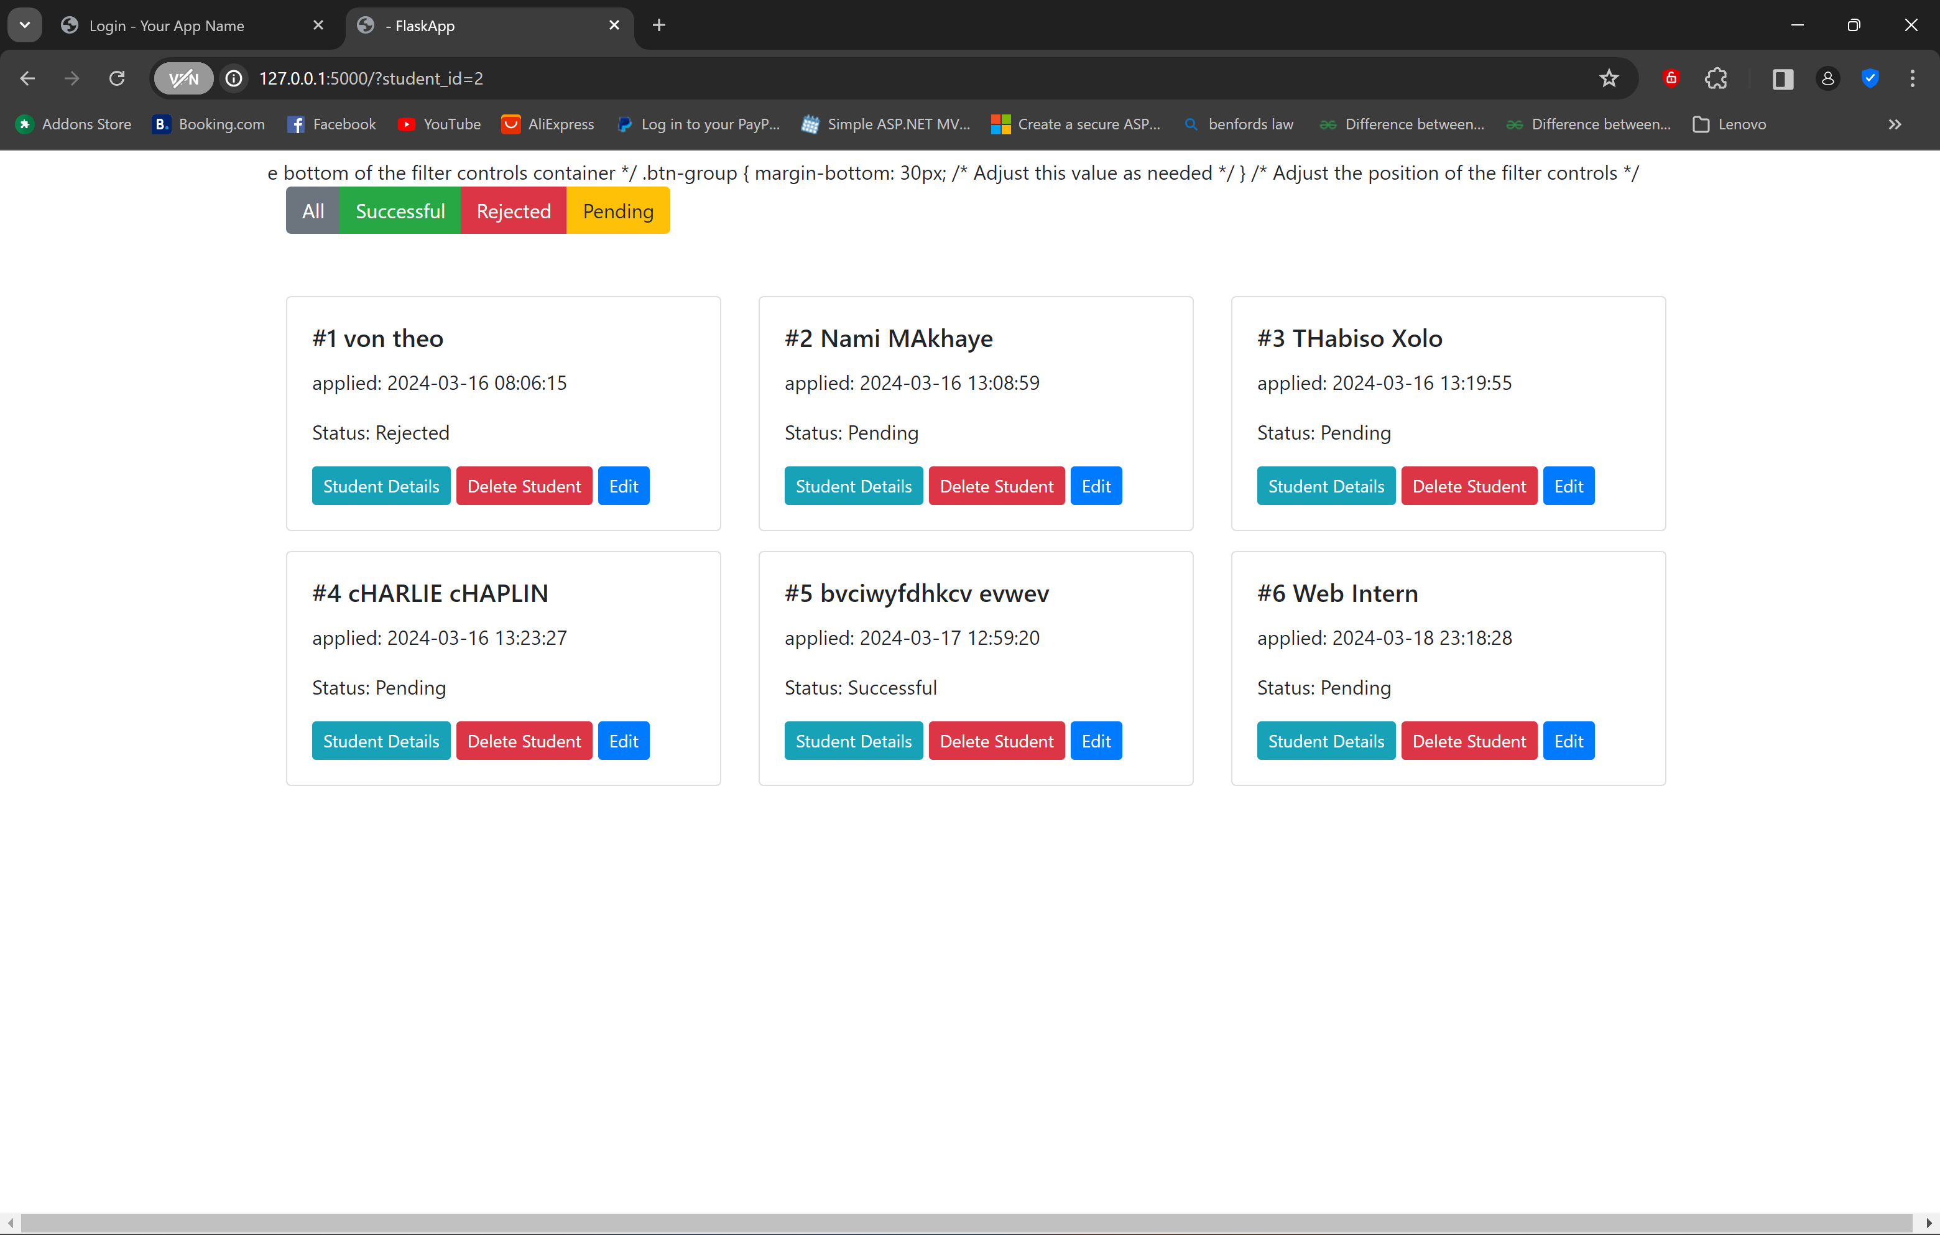Viewport: 1940px width, 1235px height.
Task: Click the site information icon in address bar
Action: tap(233, 78)
